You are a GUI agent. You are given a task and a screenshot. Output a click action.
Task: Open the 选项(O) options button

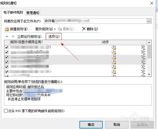54,37
